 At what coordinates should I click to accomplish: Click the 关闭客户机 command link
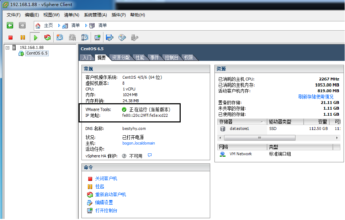click(106, 178)
